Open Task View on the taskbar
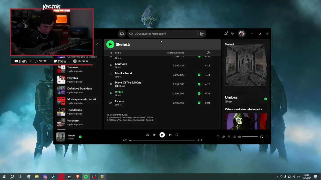Image resolution: width=321 pixels, height=180 pixels. coord(20,177)
